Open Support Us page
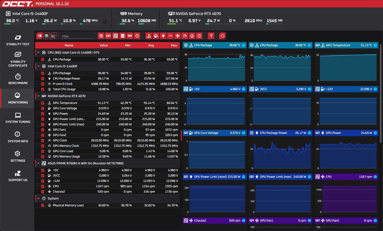 tap(18, 176)
